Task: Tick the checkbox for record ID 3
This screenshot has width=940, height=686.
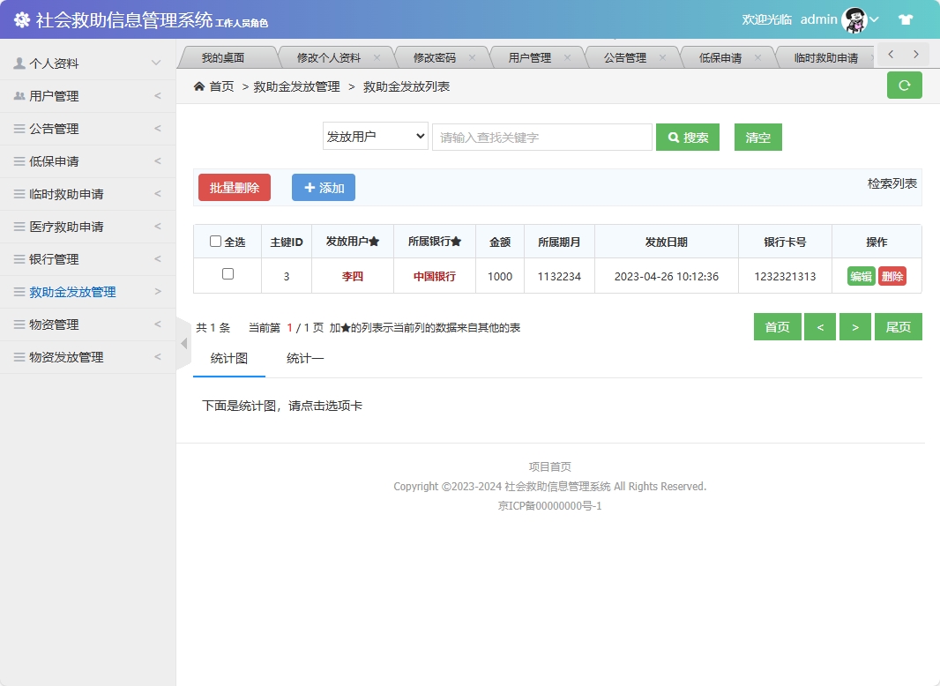Action: coord(227,275)
